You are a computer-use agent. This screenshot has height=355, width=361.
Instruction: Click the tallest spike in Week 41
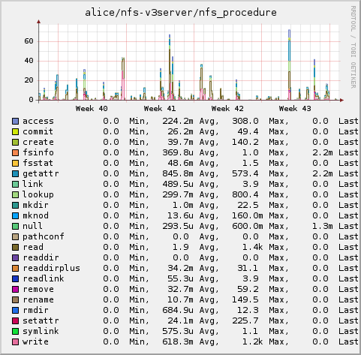point(170,67)
